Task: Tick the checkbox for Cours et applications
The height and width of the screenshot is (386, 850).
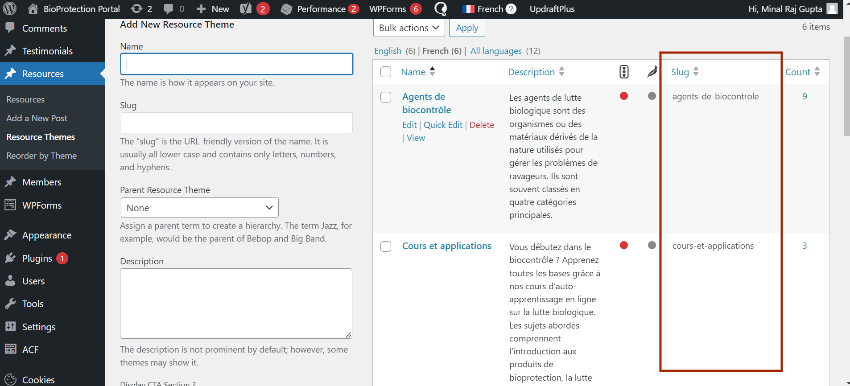Action: [x=386, y=246]
